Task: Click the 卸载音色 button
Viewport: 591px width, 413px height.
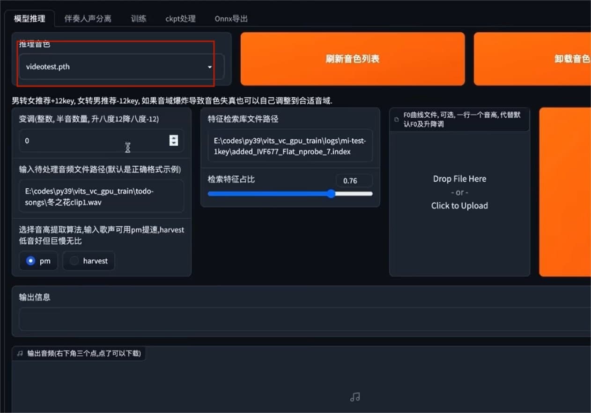Action: tap(572, 58)
